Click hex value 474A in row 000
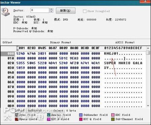This screenshot has height=125, width=151. pos(32,53)
